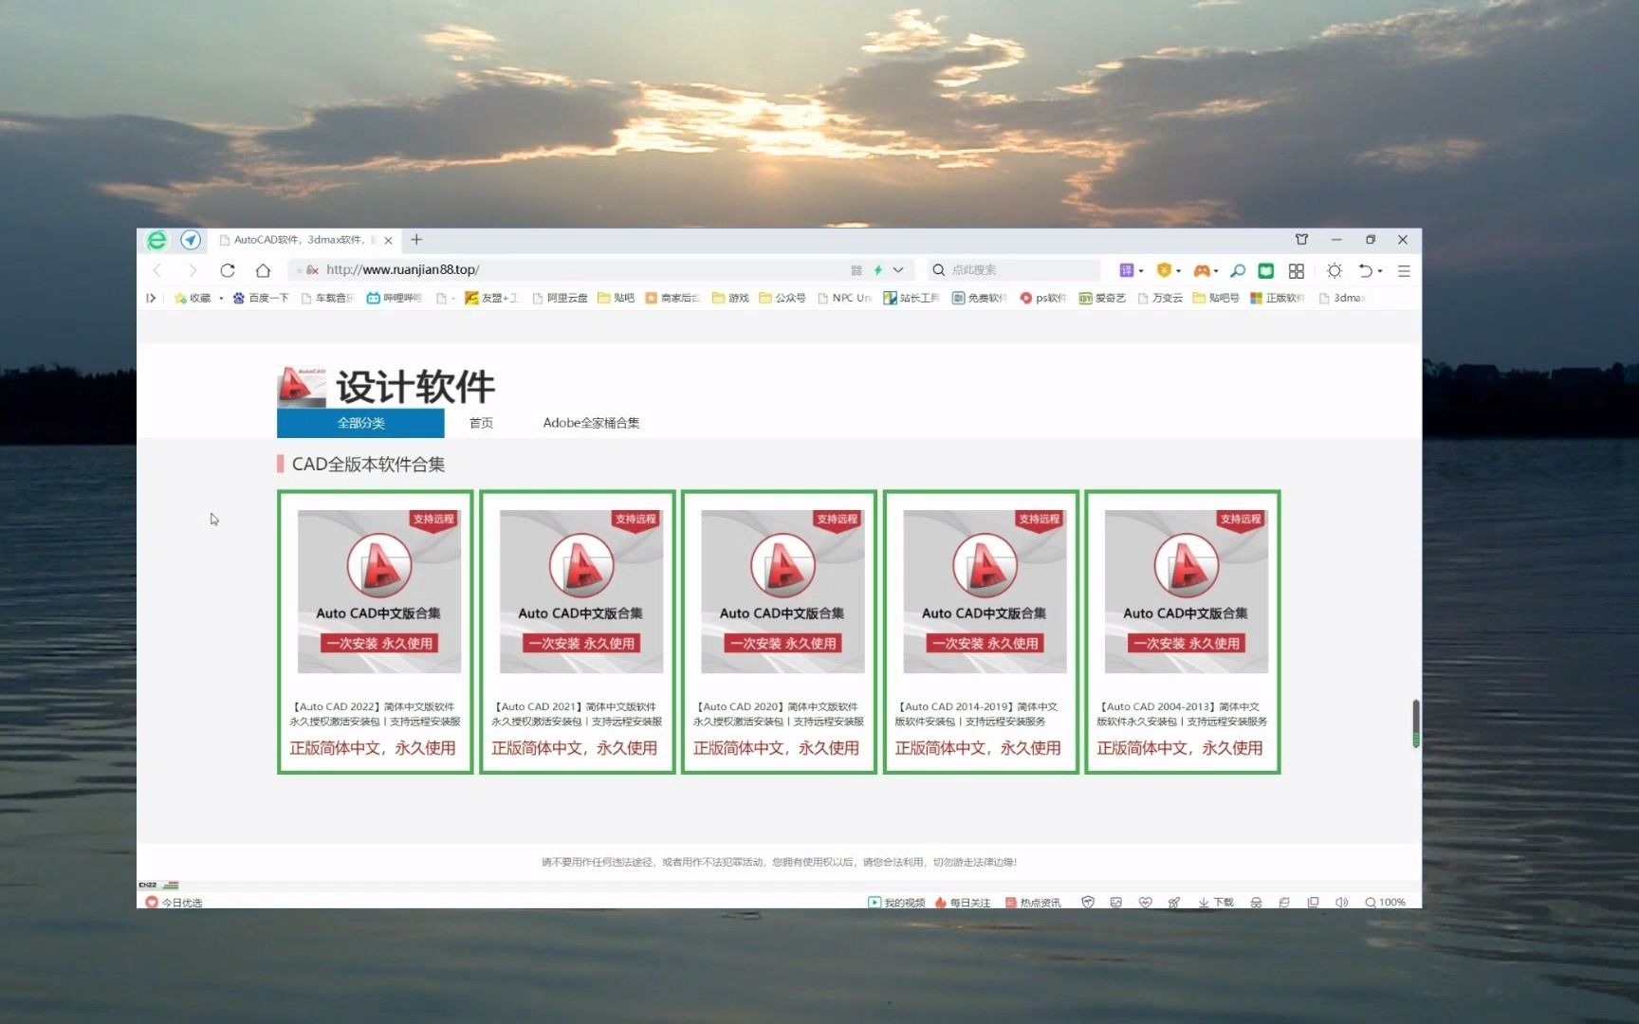Expand the bookmarks bar sidebar arrow
This screenshot has height=1024, width=1639.
(x=151, y=298)
